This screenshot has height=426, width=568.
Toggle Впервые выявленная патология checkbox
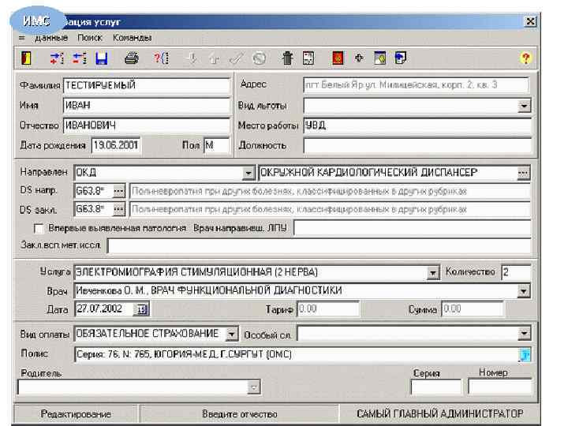(x=39, y=229)
